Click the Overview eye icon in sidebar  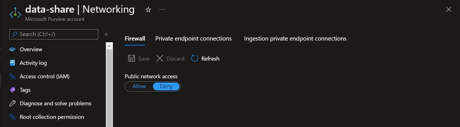(x=12, y=49)
